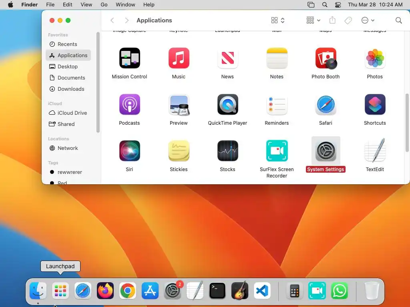Select the QuickTime Player icon
Screen dimensions: 410x307
coord(227,104)
